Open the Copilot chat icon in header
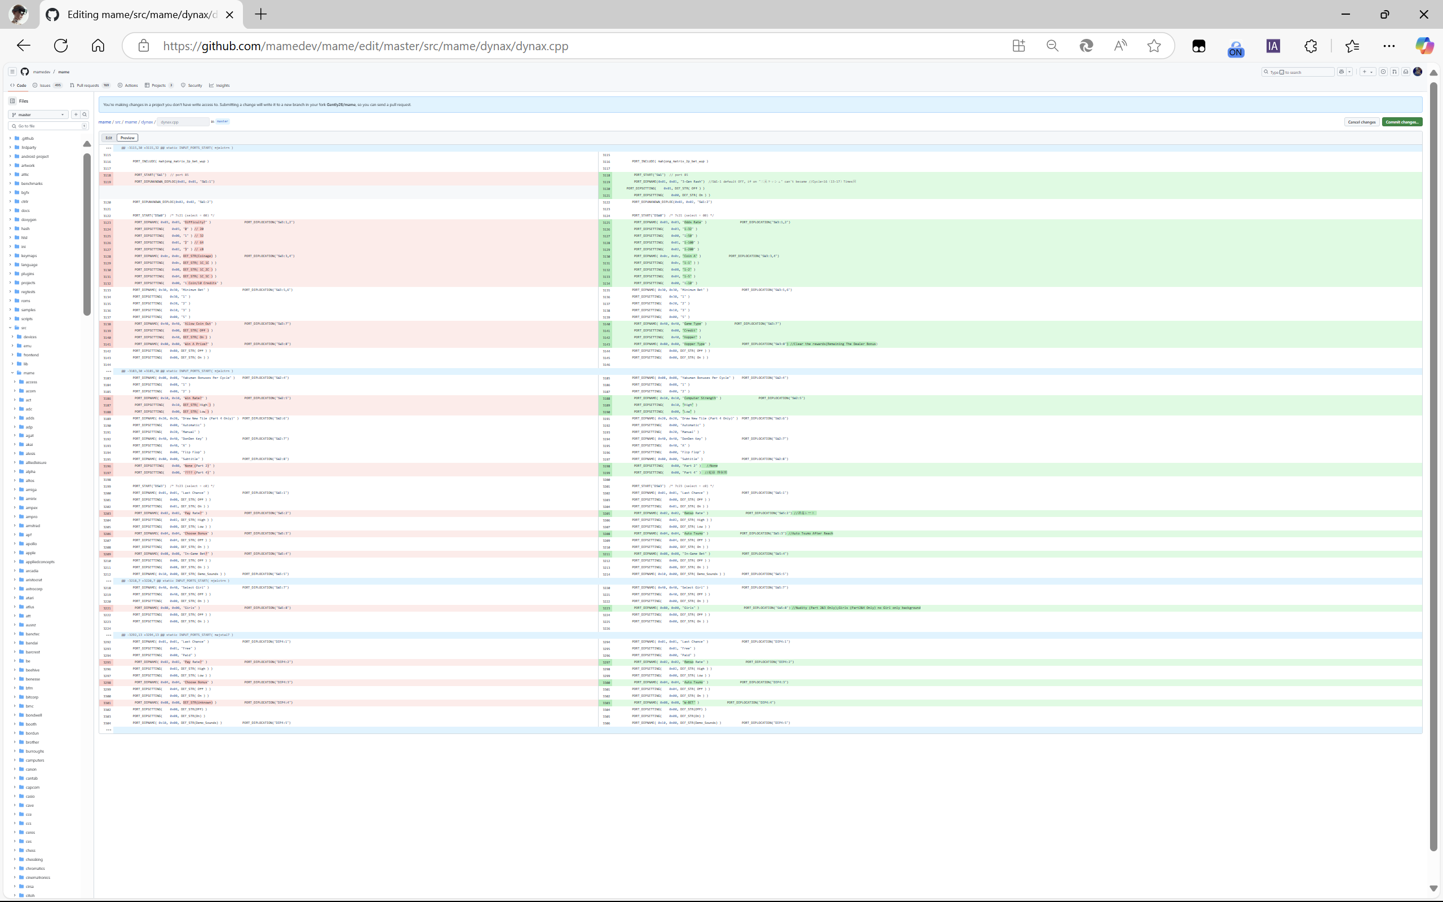Screen dimensions: 1443x902 coord(1342,72)
